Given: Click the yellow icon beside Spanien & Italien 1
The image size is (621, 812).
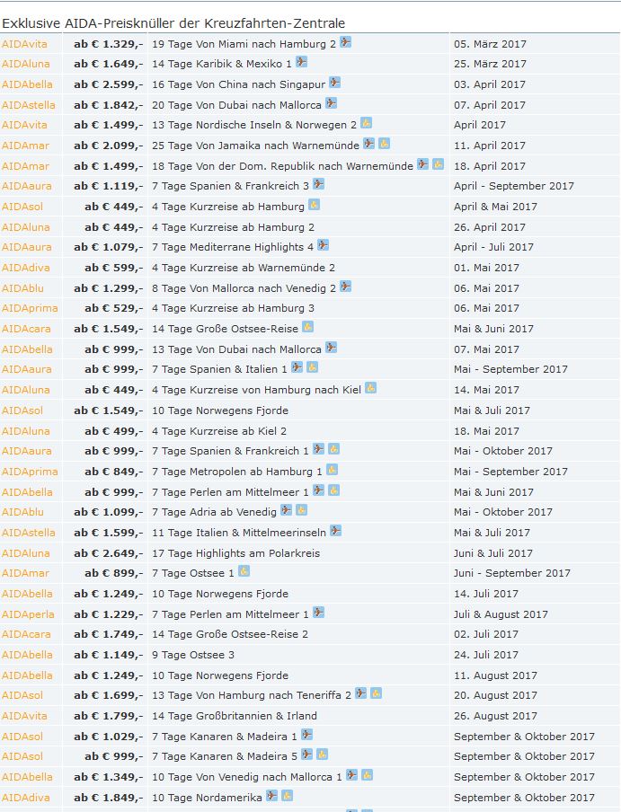Looking at the screenshot, I should click(312, 366).
